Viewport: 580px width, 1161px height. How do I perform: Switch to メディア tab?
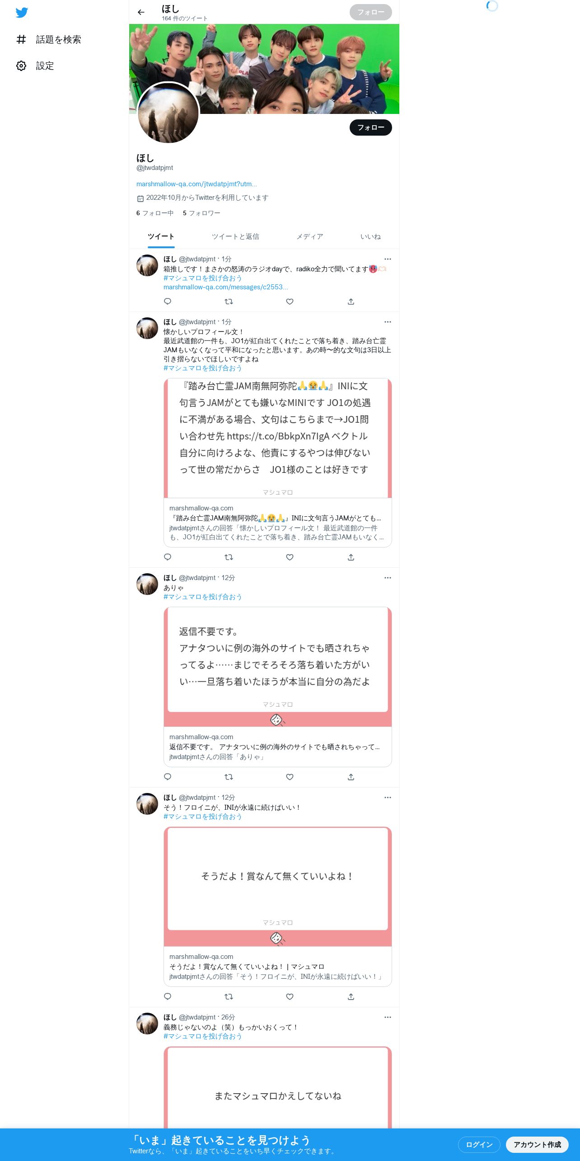(x=310, y=236)
